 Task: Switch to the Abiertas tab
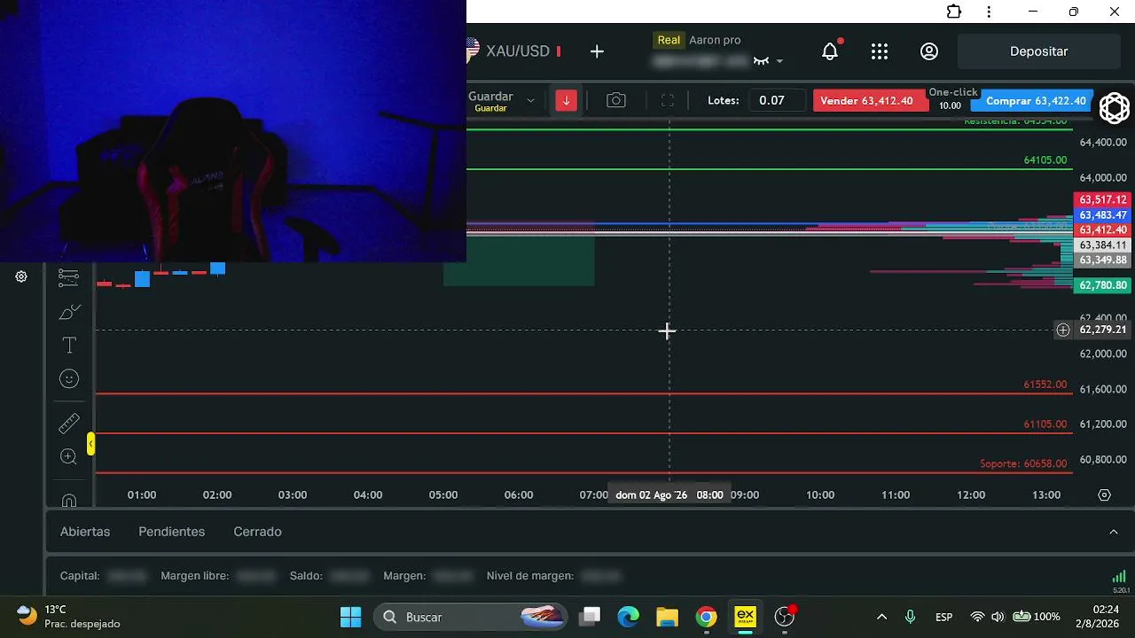[85, 532]
